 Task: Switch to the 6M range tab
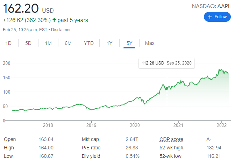pyautogui.click(x=68, y=43)
